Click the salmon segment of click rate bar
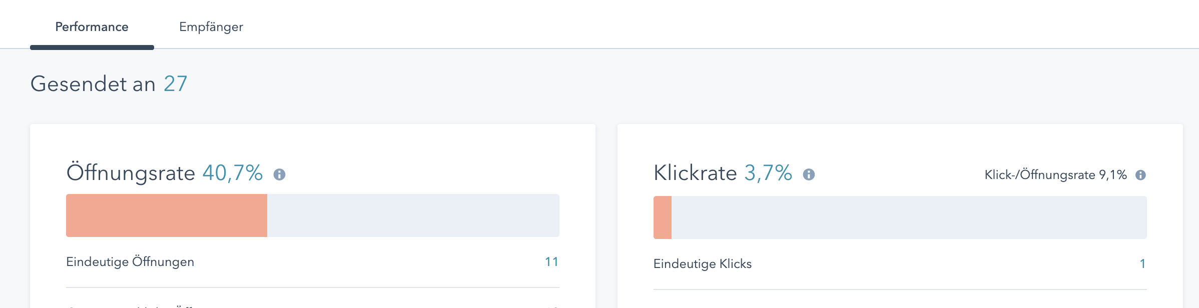 (663, 217)
